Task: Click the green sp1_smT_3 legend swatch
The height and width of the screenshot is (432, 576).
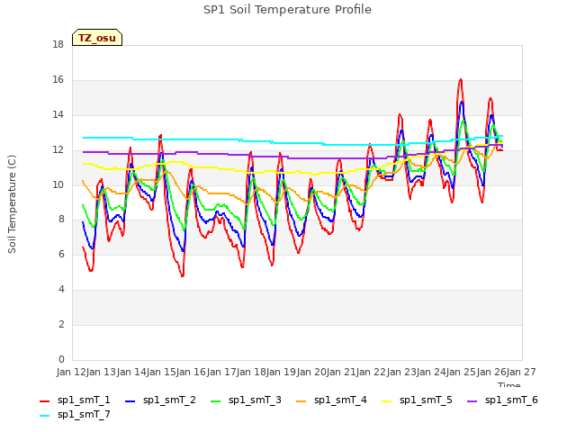Action: [x=216, y=401]
